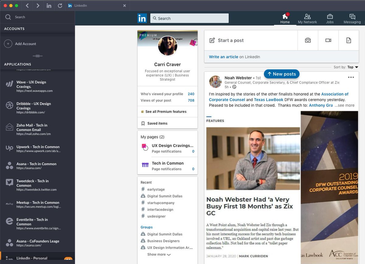The height and width of the screenshot is (264, 365).
Task: Click Noah Webster's profile photo
Action: (215, 82)
